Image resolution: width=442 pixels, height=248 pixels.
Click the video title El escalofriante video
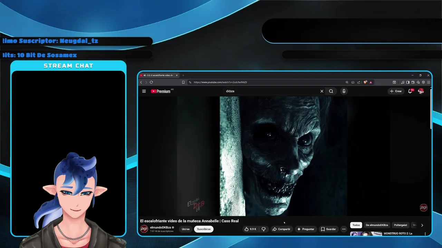(x=189, y=221)
